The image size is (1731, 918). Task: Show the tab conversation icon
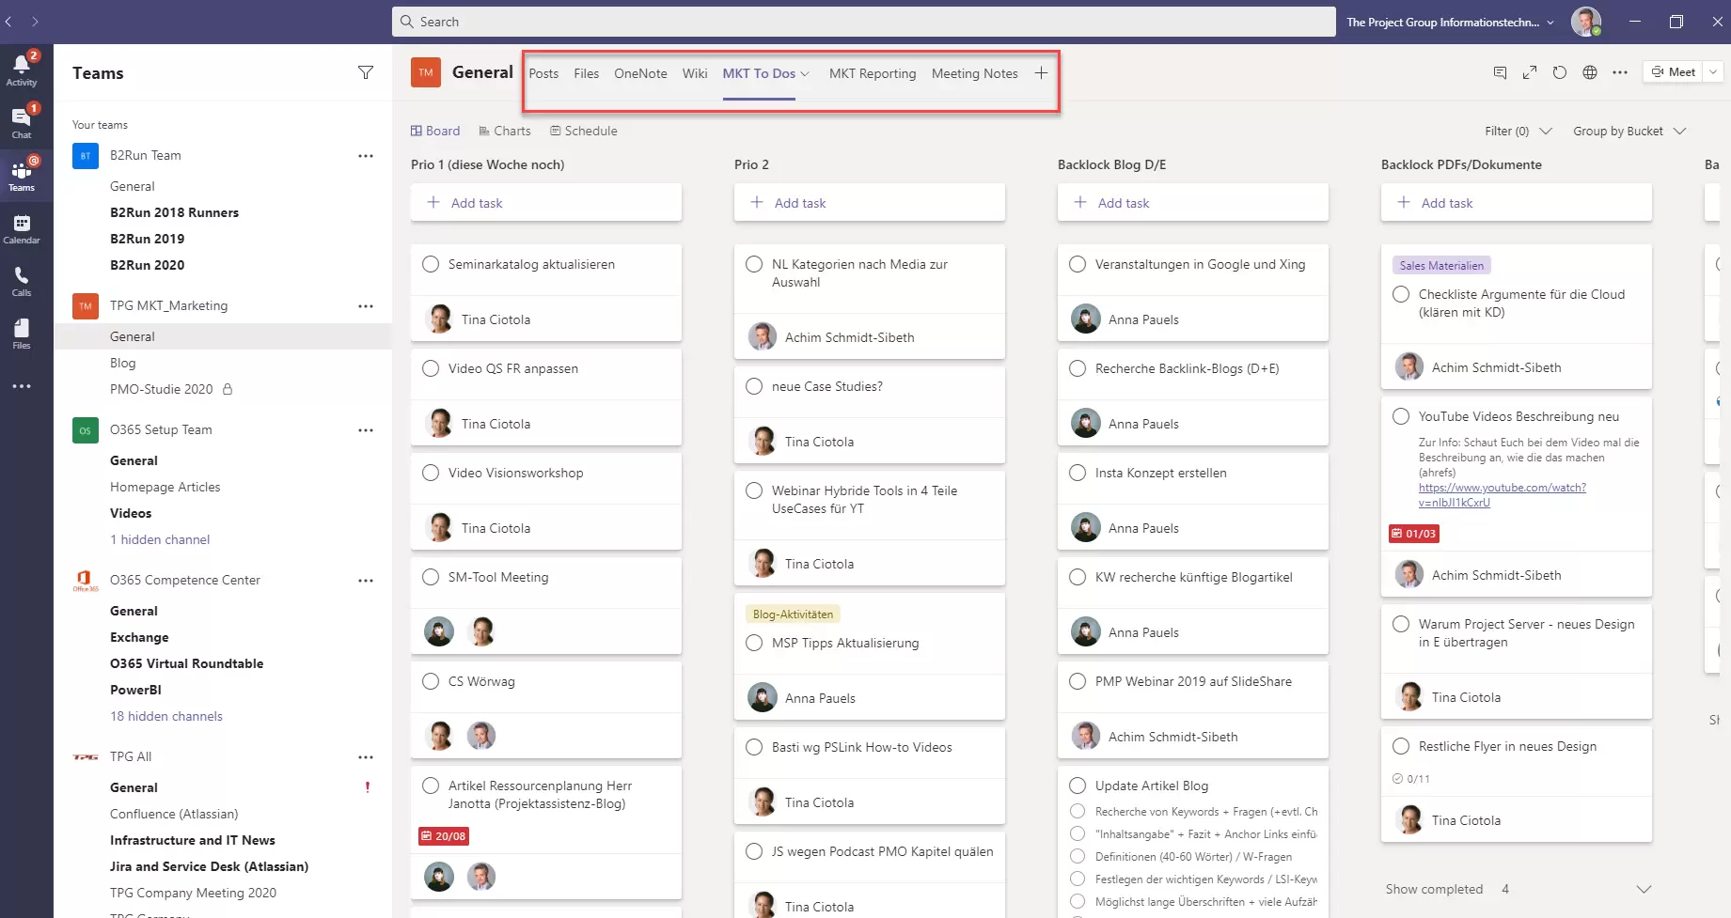(1500, 72)
